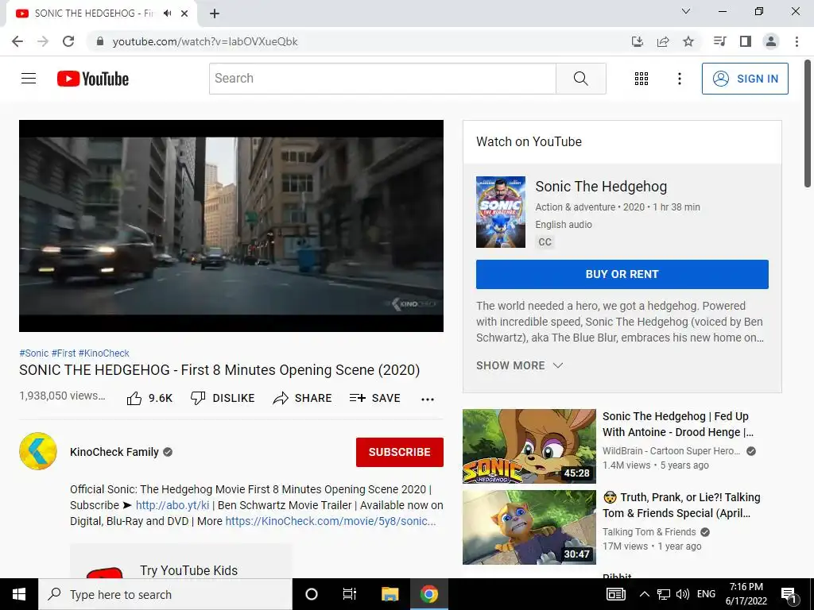Image resolution: width=814 pixels, height=610 pixels.
Task: Open the abo.yt/ki subscribe link
Action: click(172, 505)
